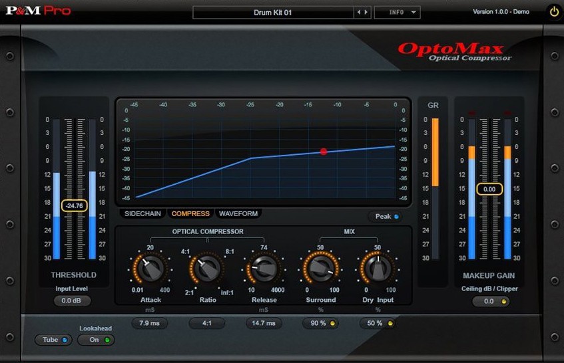Image resolution: width=564 pixels, height=363 pixels.
Task: Click the Release value field 14.7 ms
Action: [x=264, y=323]
